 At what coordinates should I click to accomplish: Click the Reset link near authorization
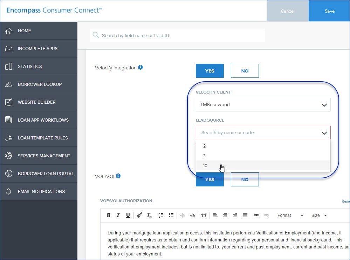tap(345, 201)
